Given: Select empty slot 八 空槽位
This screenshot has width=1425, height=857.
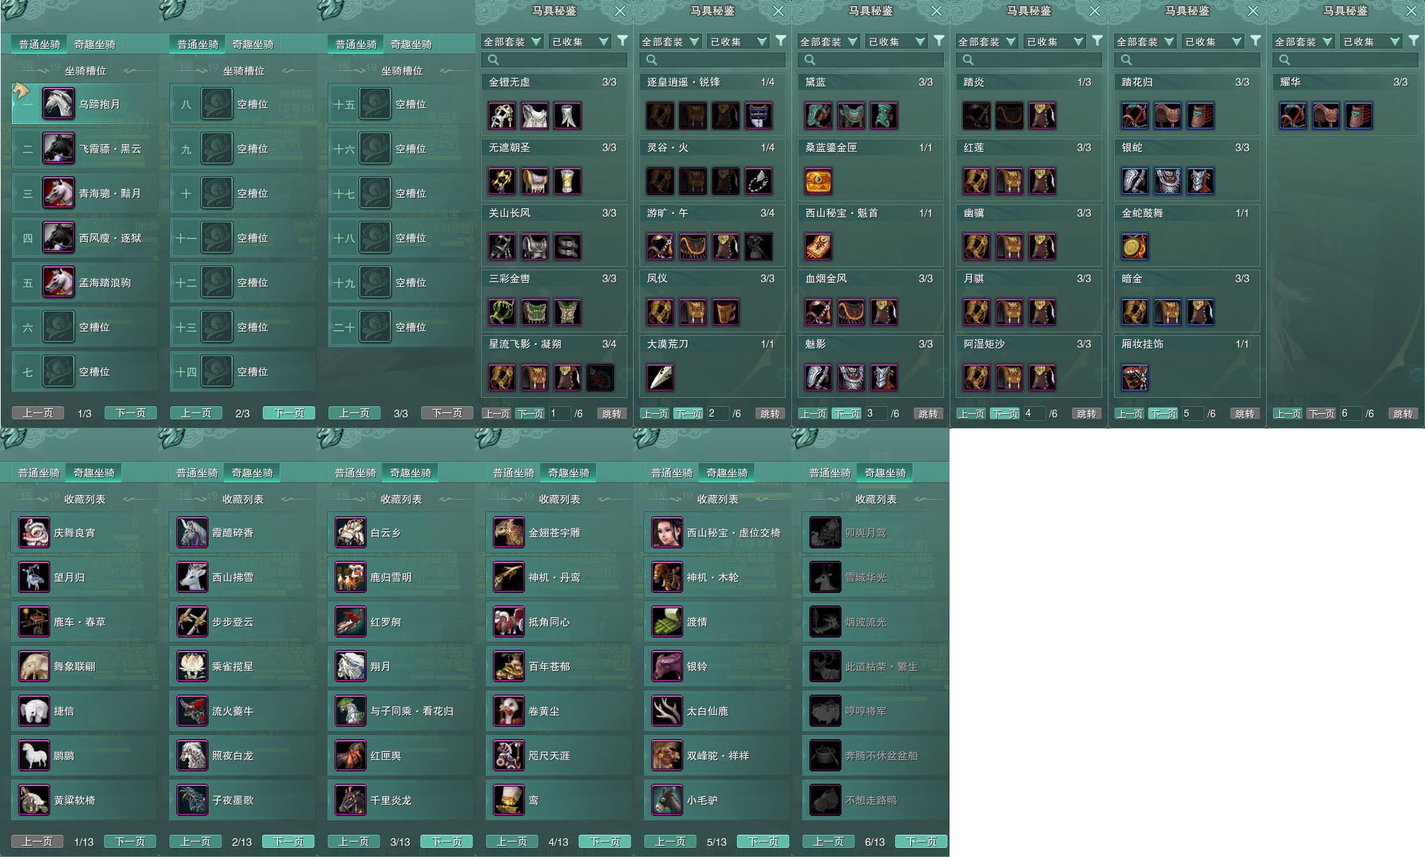Looking at the screenshot, I should point(243,104).
